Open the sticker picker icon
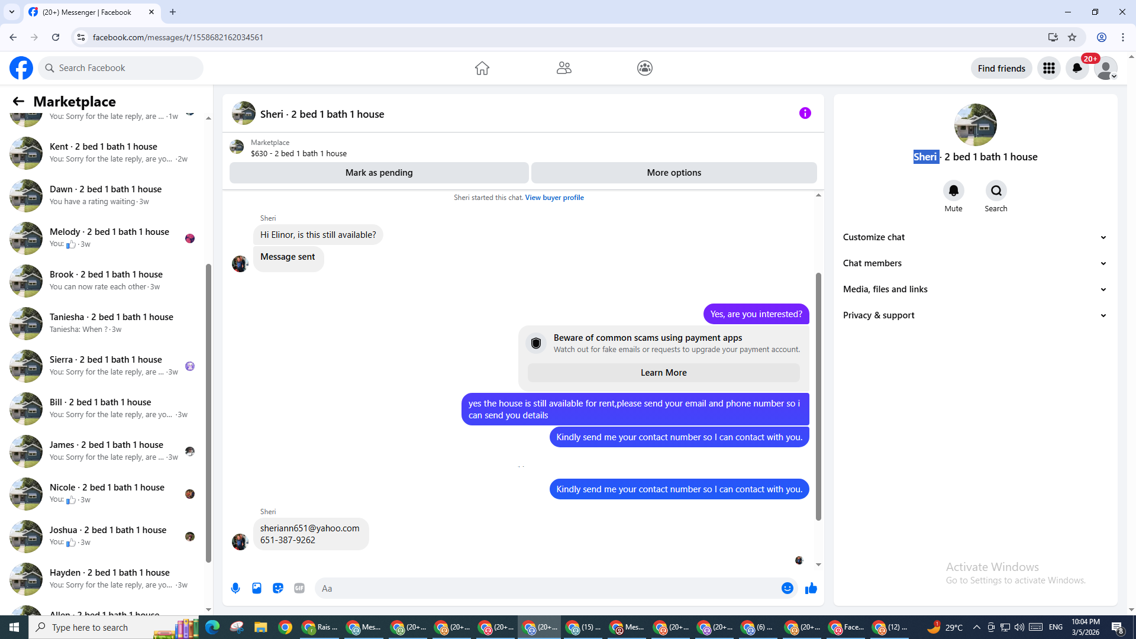Screen dimensions: 1136x639 [278, 588]
